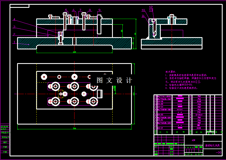Select the Cr12MoV material cell

199,115
